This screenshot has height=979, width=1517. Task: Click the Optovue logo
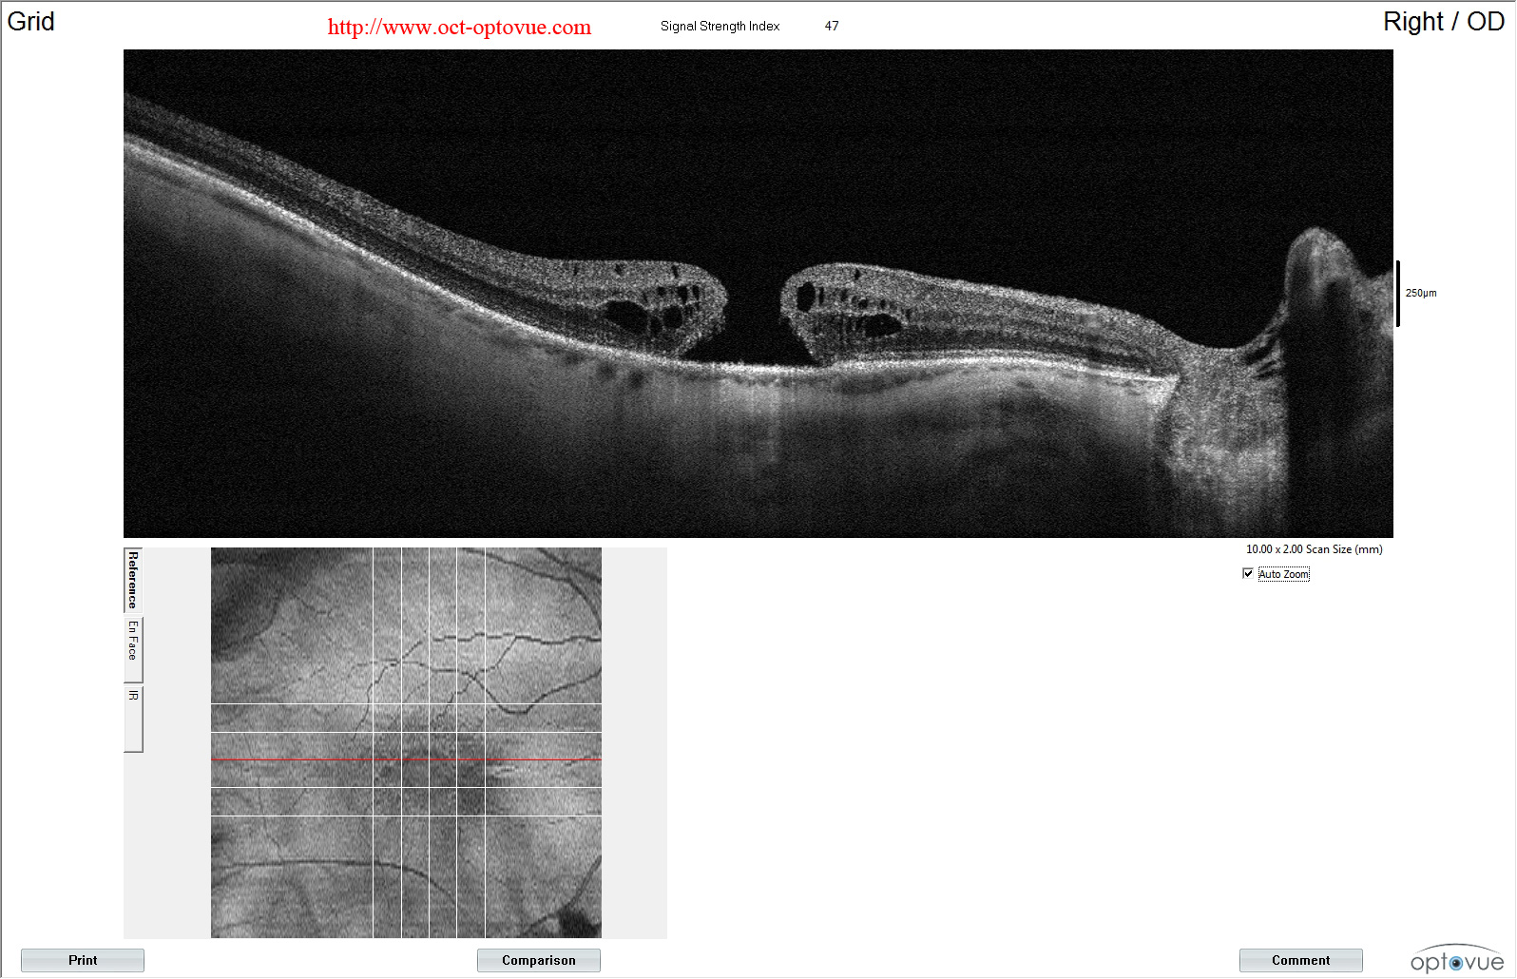[x=1456, y=959]
